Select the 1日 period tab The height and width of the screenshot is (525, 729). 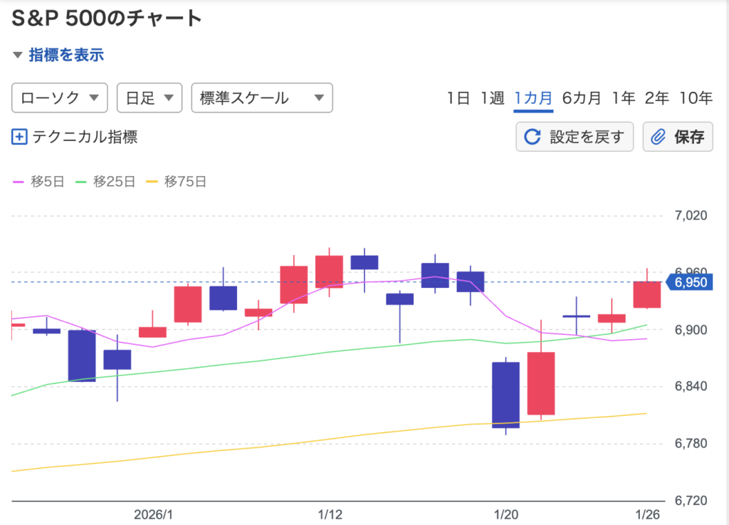[x=458, y=98]
